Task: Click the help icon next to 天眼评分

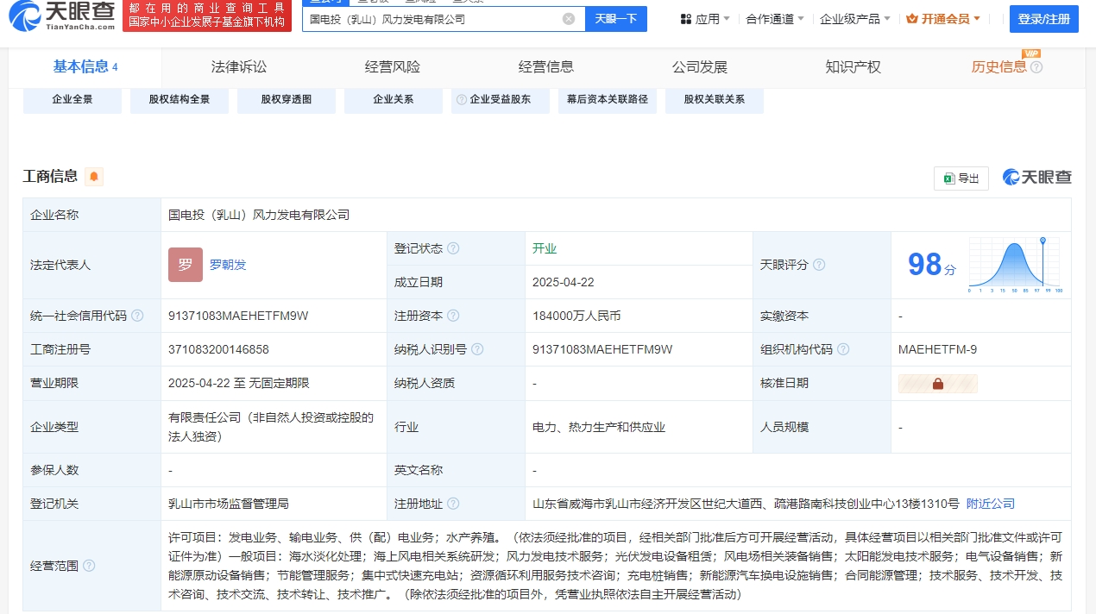Action: tap(819, 265)
